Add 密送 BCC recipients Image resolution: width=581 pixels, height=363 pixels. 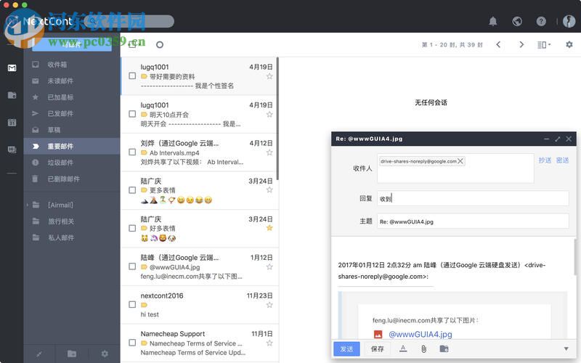(x=562, y=160)
